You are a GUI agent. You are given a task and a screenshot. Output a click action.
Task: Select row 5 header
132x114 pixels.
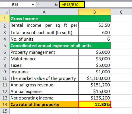coord(5,45)
